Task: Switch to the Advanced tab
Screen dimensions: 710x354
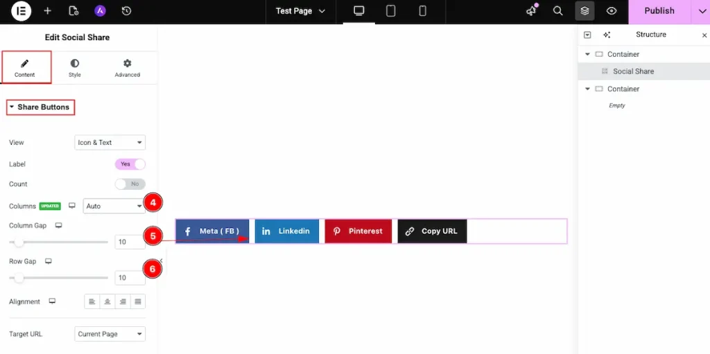Action: [x=128, y=67]
